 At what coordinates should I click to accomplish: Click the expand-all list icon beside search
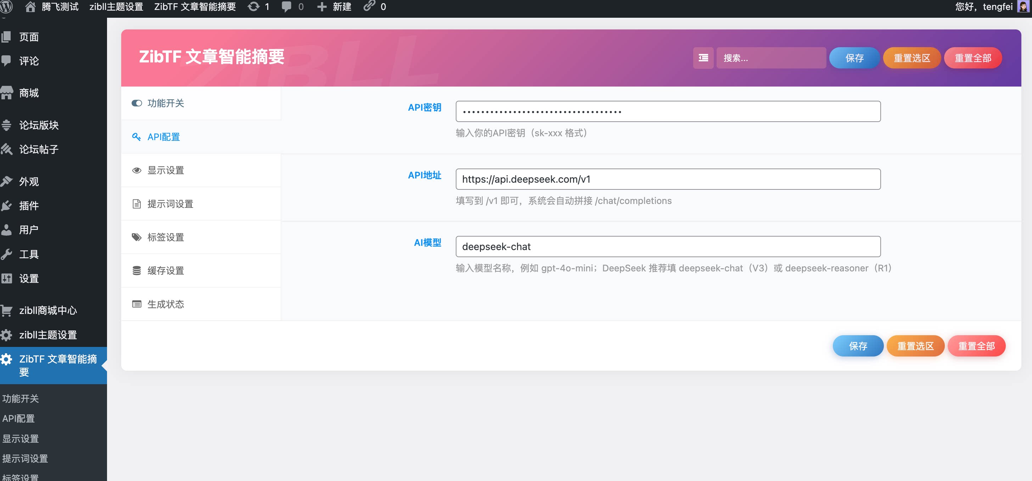pyautogui.click(x=703, y=58)
